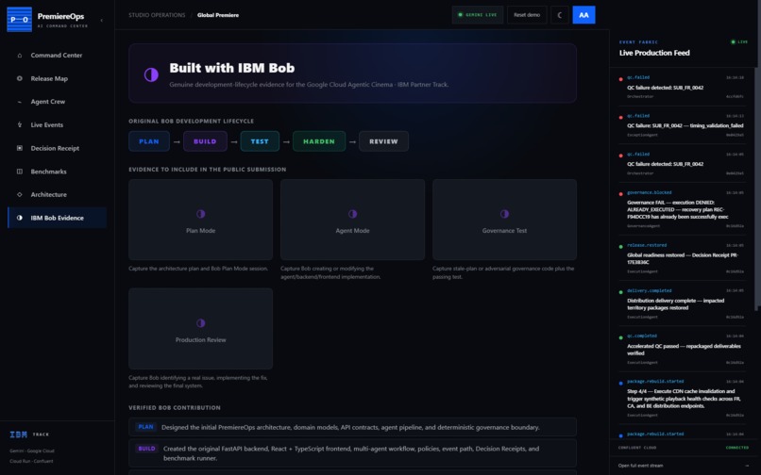Click the green LIVE indicator in feed
761x475 pixels.
click(739, 42)
